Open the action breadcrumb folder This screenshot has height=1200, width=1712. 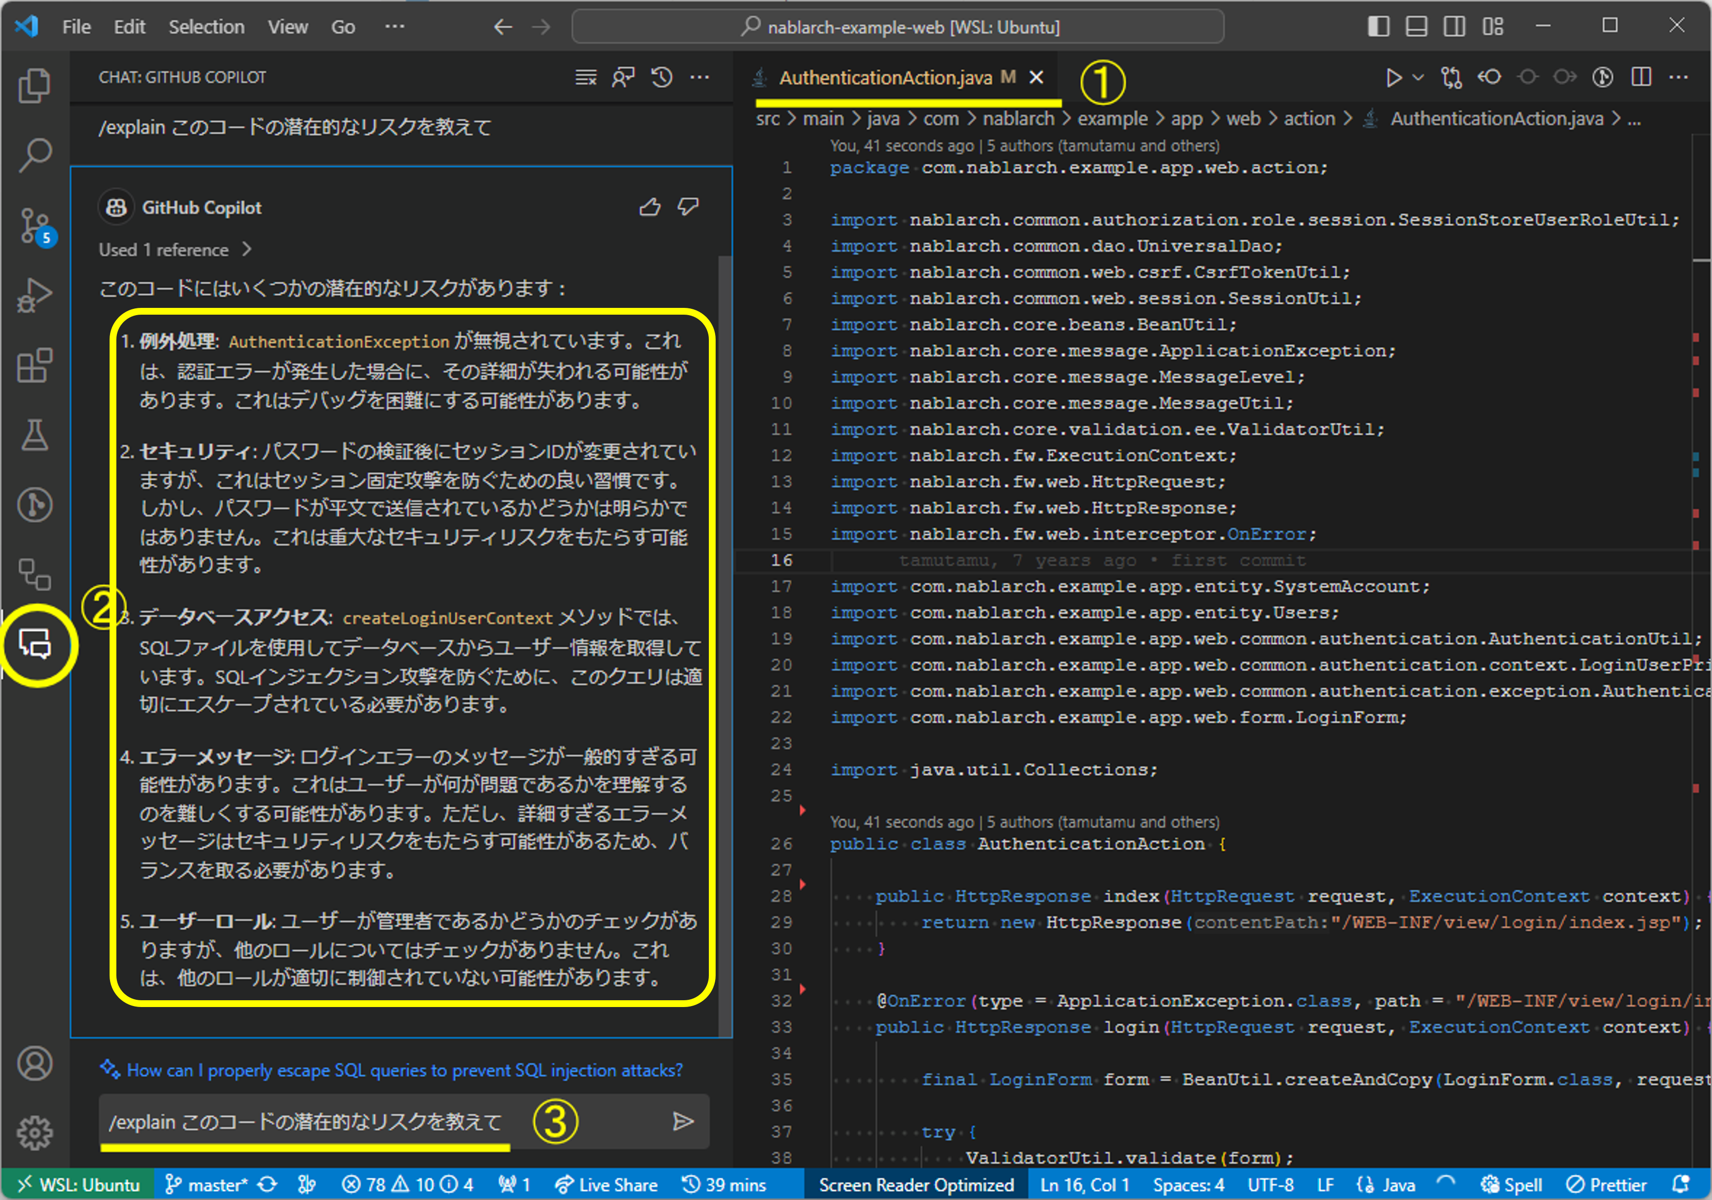1310,119
